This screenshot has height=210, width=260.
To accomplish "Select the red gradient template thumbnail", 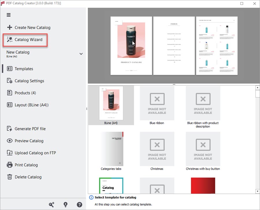I will 203,186.
